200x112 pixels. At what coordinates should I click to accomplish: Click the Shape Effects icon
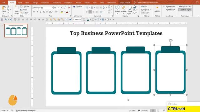pos(135,13)
